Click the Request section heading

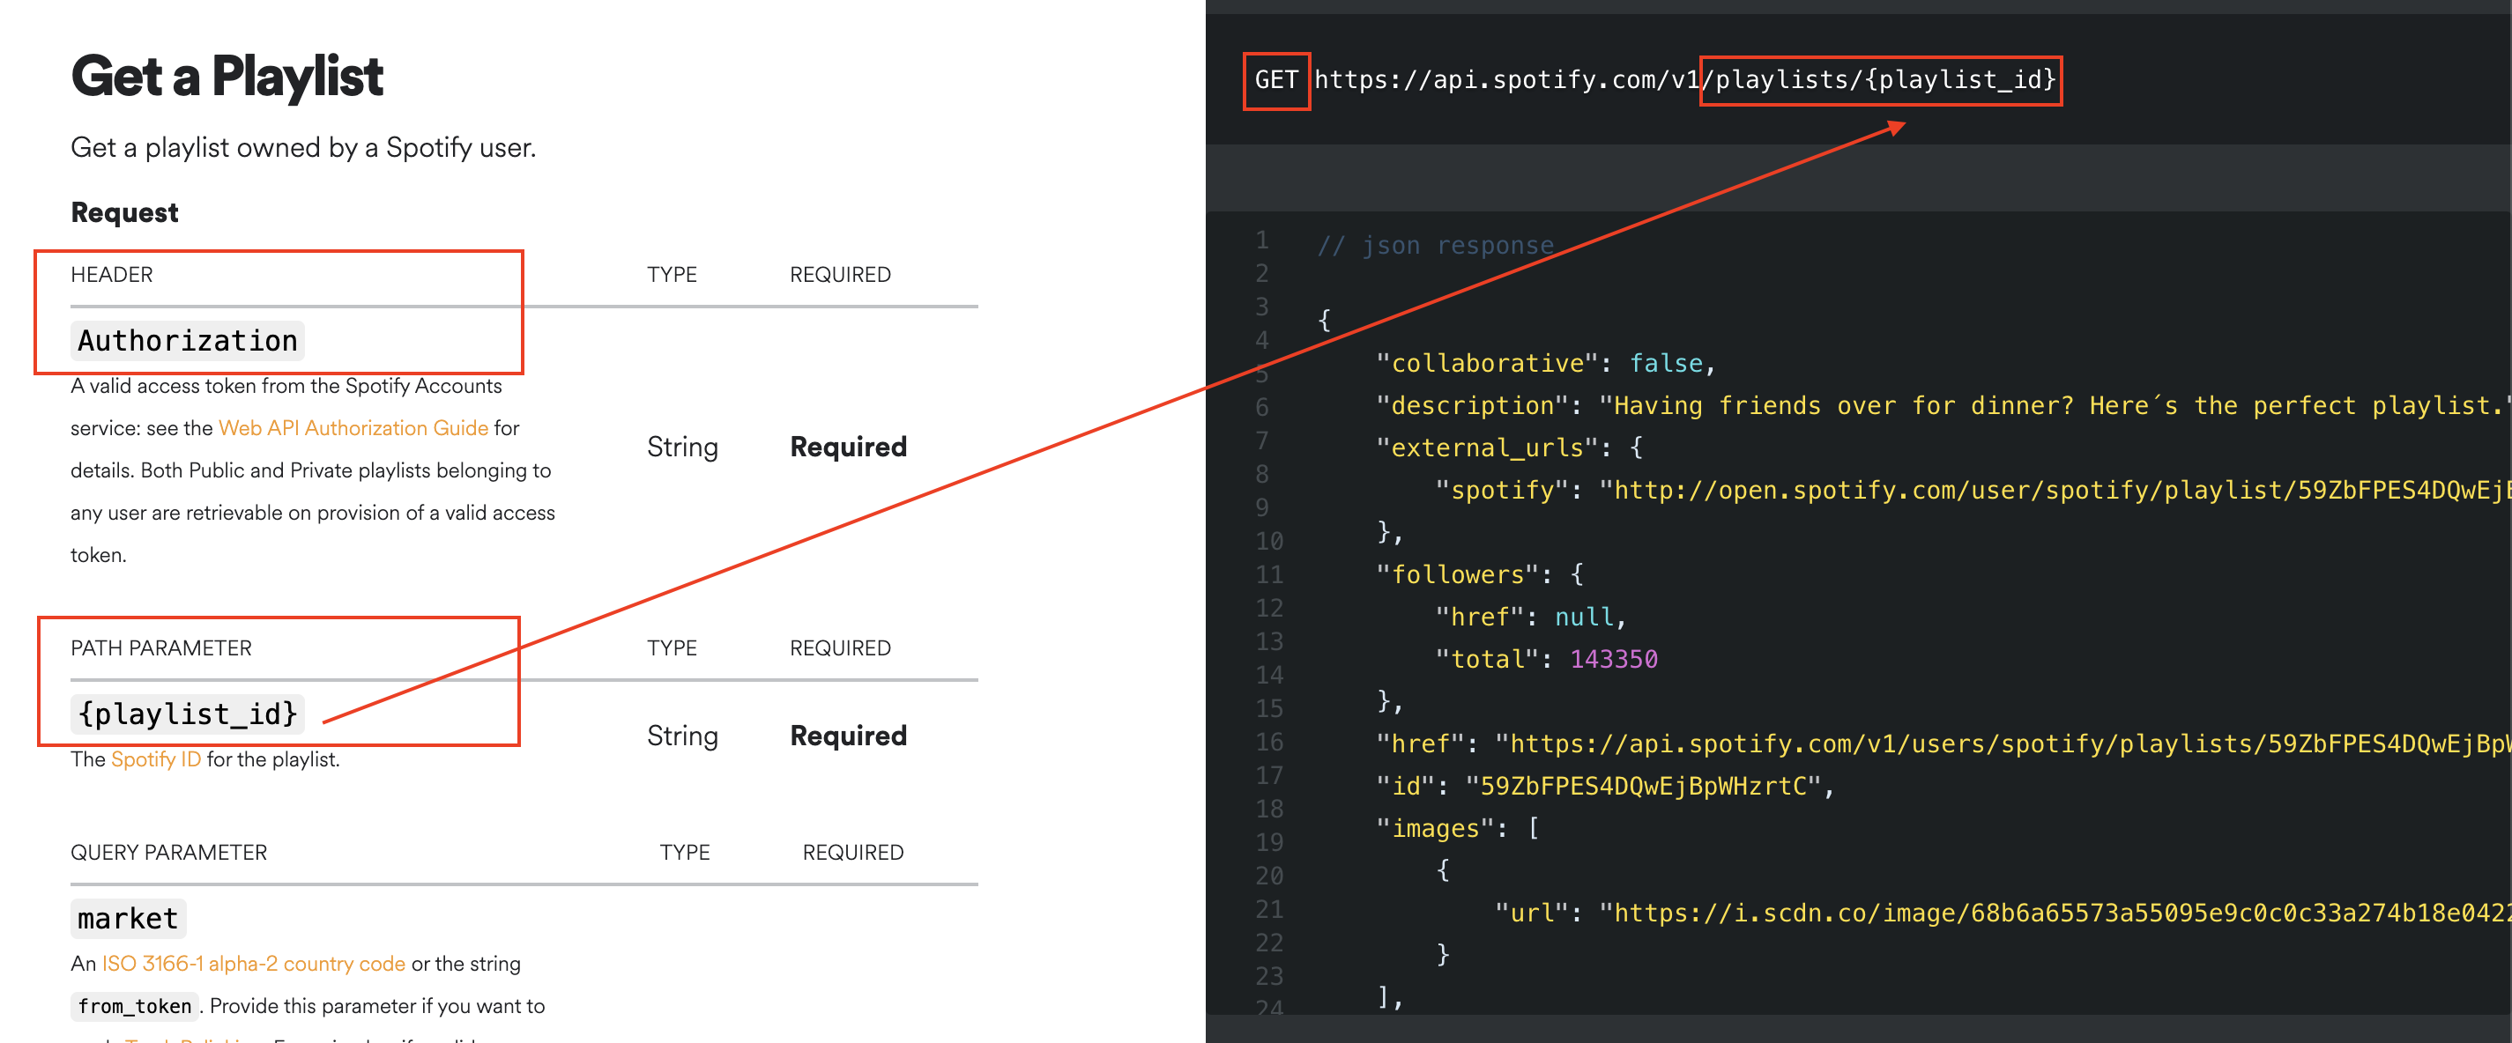click(x=124, y=212)
